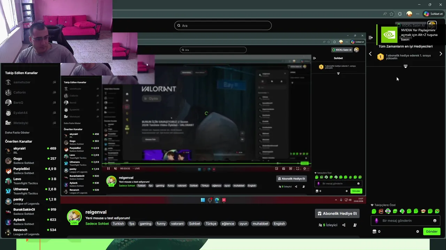
Task: Toggle fullscreen on the video player
Action: [298, 168]
